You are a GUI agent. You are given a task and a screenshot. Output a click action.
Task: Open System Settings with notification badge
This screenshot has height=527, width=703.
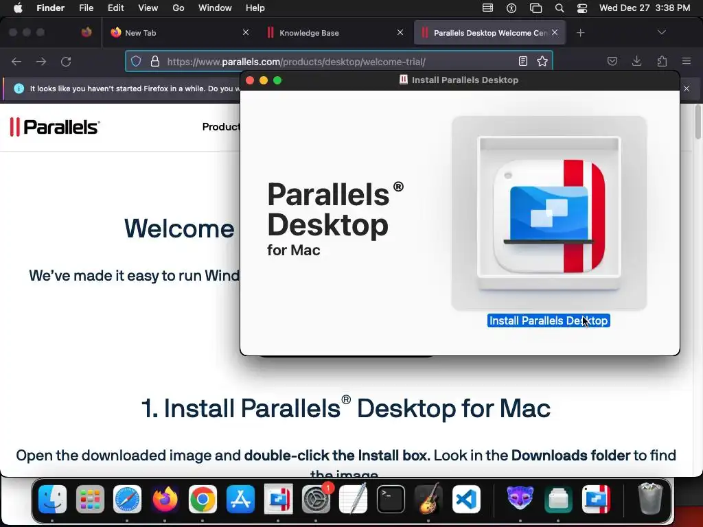316,499
